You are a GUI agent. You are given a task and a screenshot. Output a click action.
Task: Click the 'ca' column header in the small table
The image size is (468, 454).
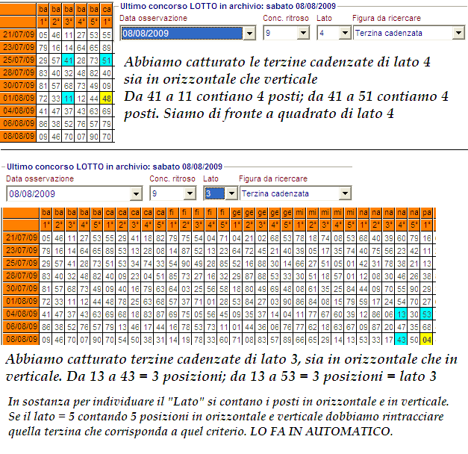[x=107, y=10]
